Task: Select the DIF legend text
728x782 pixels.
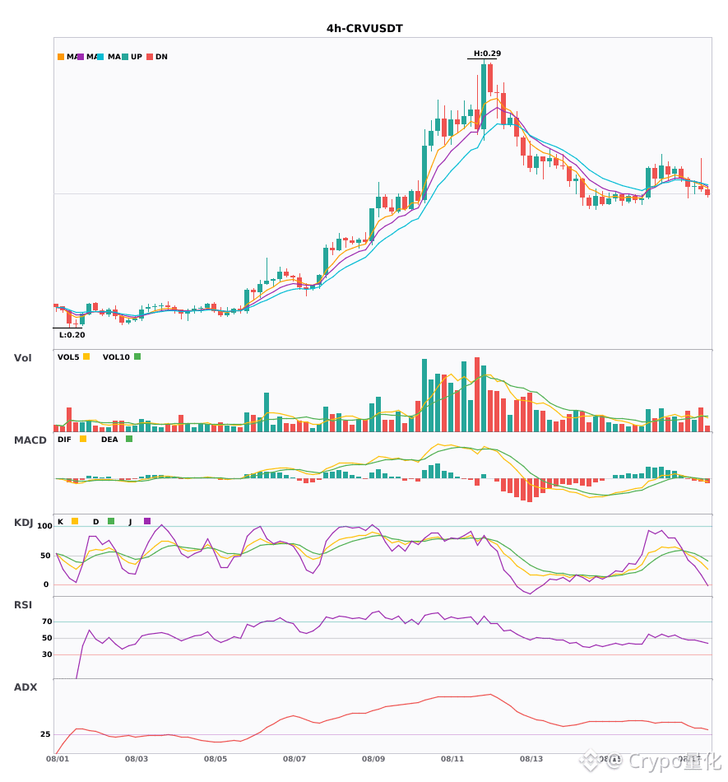Action: (x=64, y=440)
